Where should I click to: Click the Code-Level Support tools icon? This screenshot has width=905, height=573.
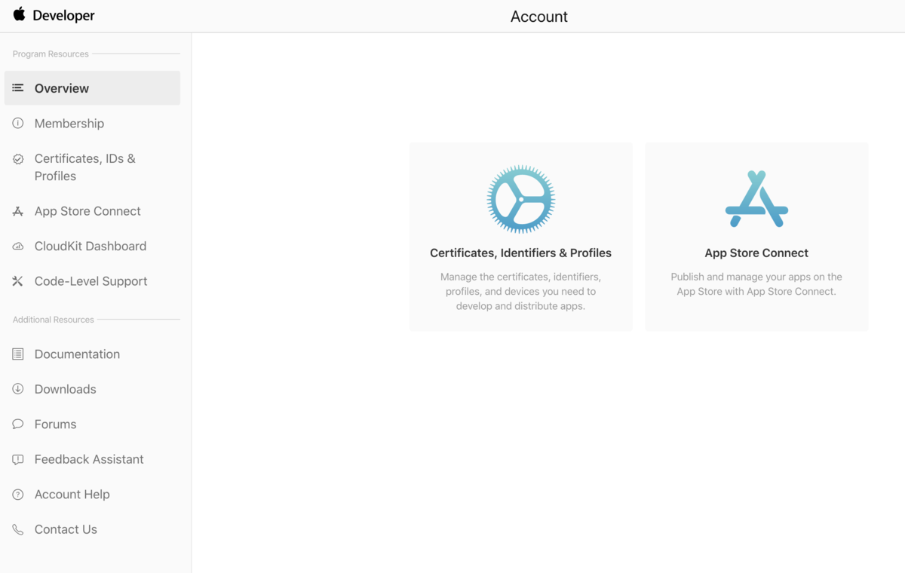[x=18, y=281]
